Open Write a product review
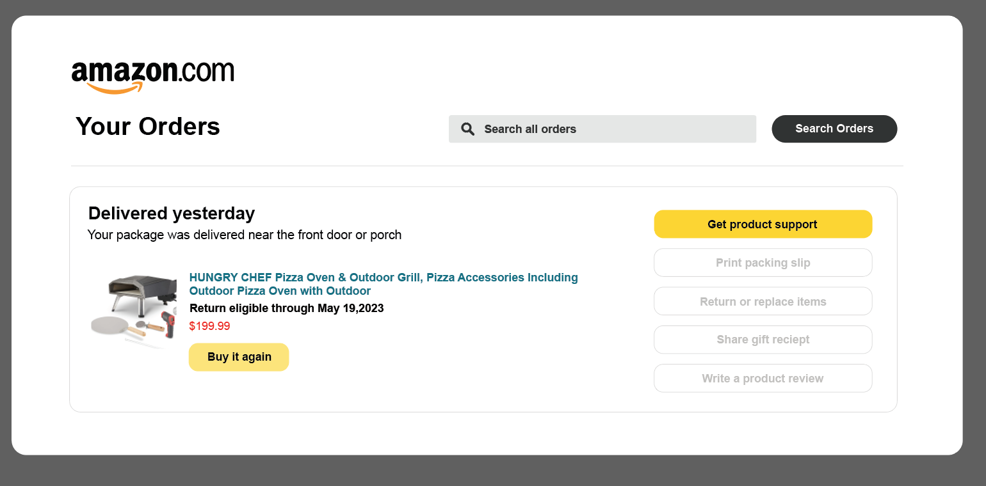The height and width of the screenshot is (486, 986). pyautogui.click(x=763, y=378)
